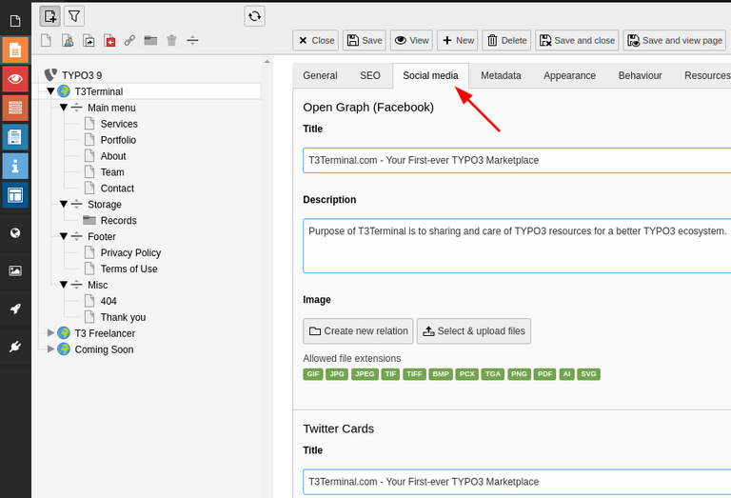Expand the T3 Freelancer tree node
This screenshot has height=498, width=731.
click(51, 333)
